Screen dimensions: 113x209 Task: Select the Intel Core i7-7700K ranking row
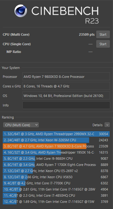[56, 183]
